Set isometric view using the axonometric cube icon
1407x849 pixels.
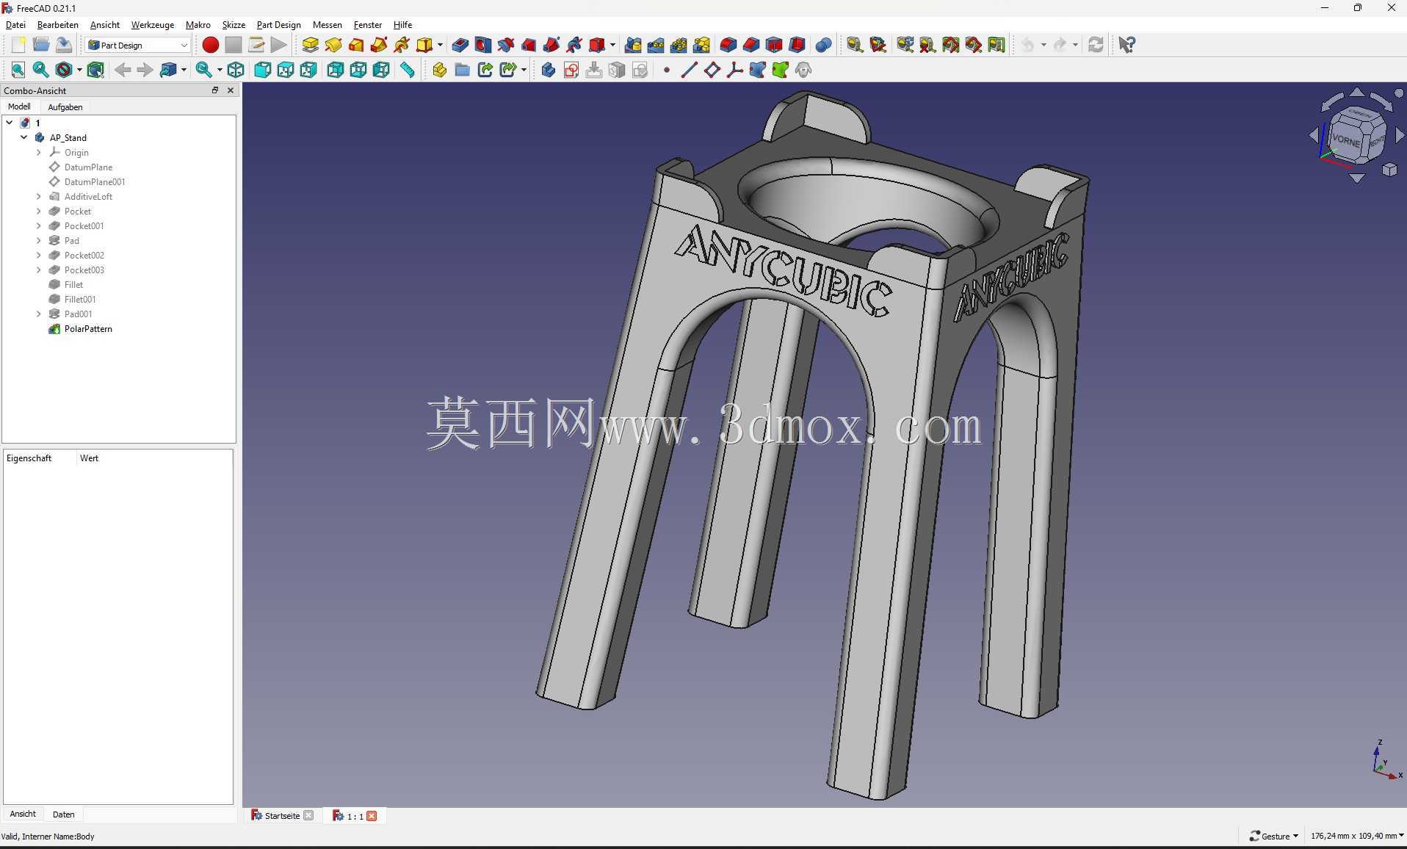click(x=236, y=70)
